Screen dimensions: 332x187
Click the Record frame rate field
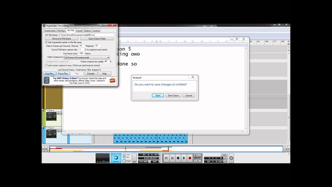81,46
